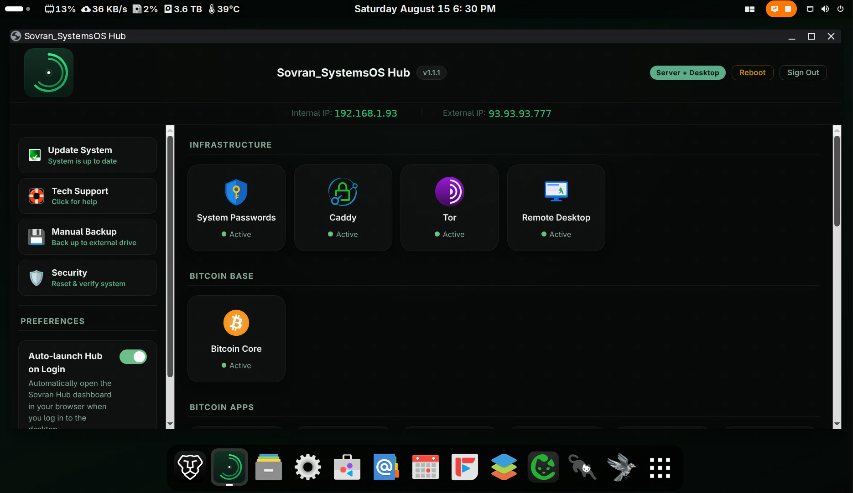Click sidebar scrollbar up arrow
The height and width of the screenshot is (493, 853).
tap(170, 130)
